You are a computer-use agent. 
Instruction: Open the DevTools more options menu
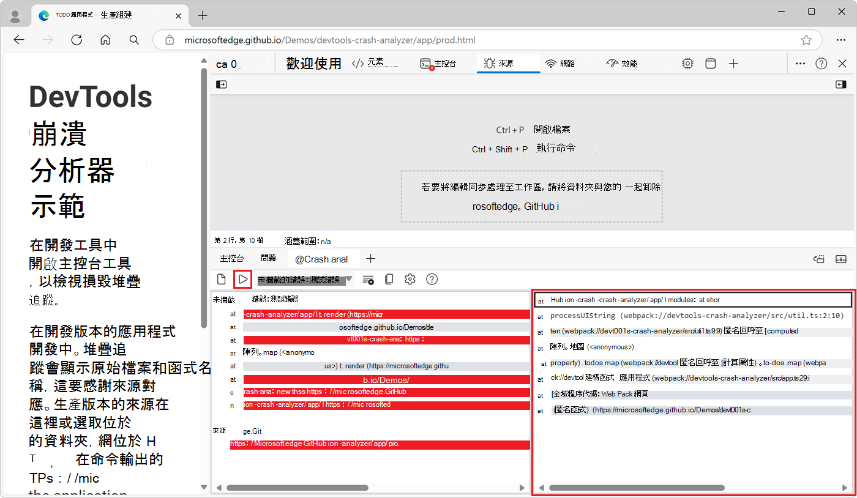coord(800,63)
